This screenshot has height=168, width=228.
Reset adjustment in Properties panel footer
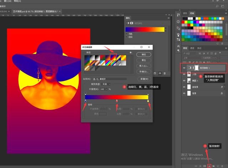[x=155, y=73]
